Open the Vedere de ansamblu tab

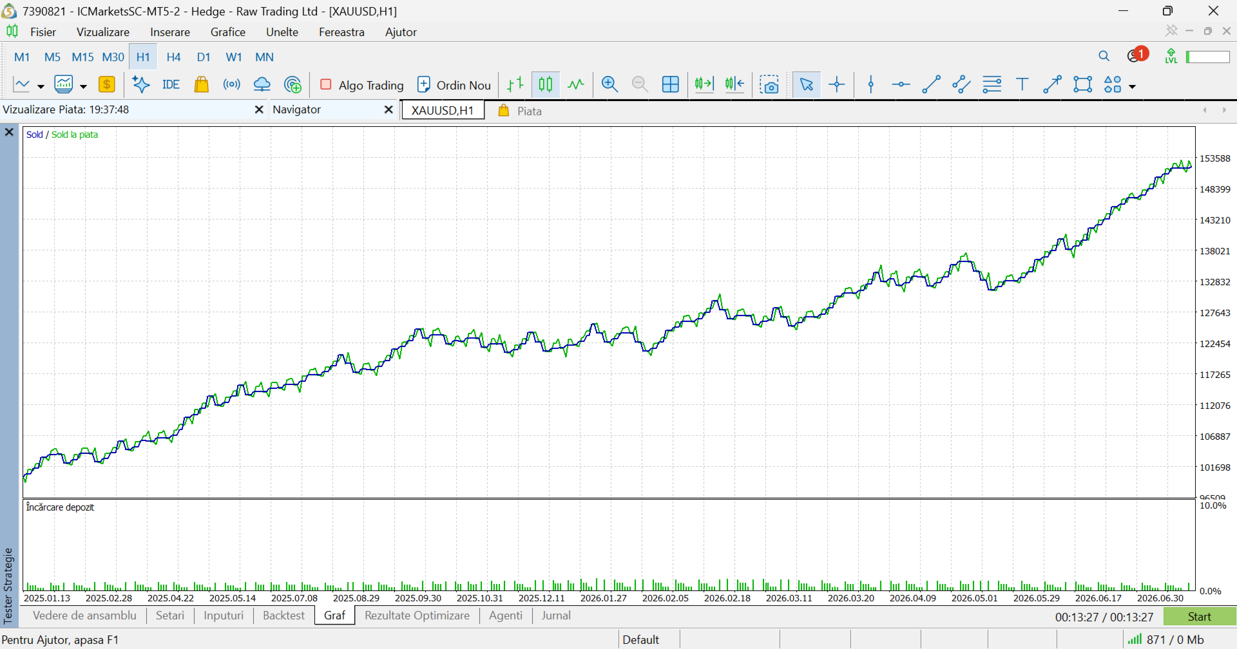pyautogui.click(x=84, y=616)
